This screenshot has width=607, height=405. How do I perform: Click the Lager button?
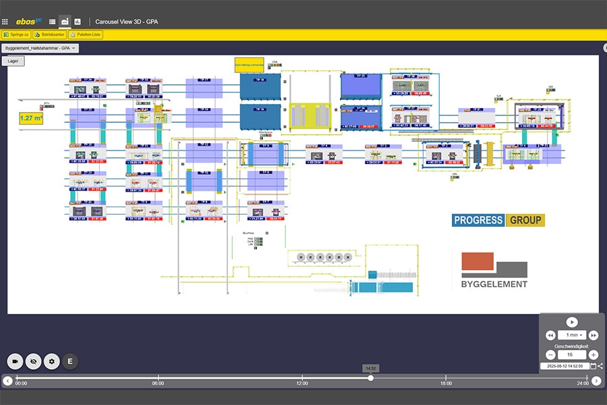13,61
